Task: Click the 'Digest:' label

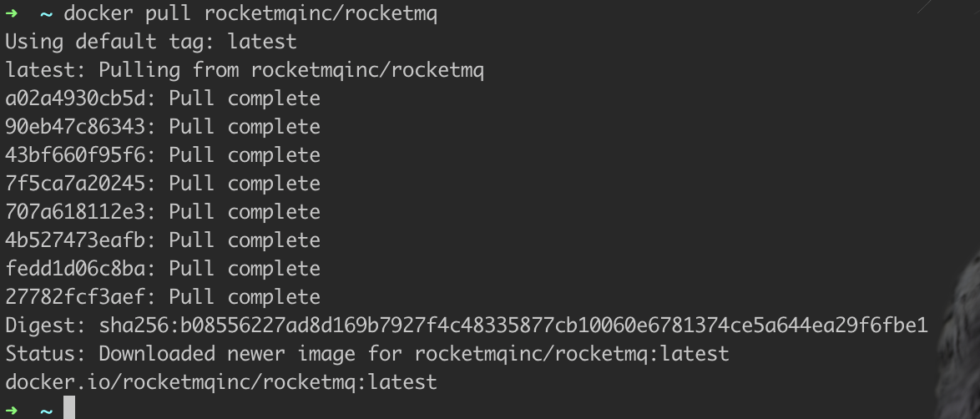Action: (x=45, y=326)
